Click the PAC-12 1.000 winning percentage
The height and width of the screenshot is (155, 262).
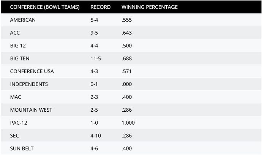point(128,123)
